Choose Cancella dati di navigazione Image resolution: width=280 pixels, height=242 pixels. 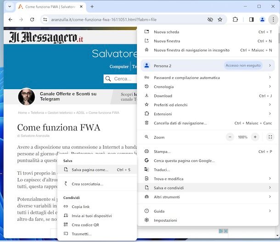pyautogui.click(x=208, y=123)
